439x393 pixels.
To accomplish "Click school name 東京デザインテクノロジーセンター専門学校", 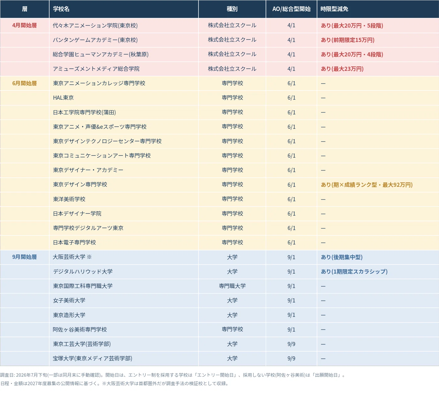I will click(107, 141).
